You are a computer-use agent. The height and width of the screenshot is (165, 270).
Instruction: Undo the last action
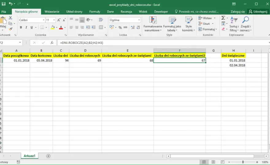[x=11, y=4]
